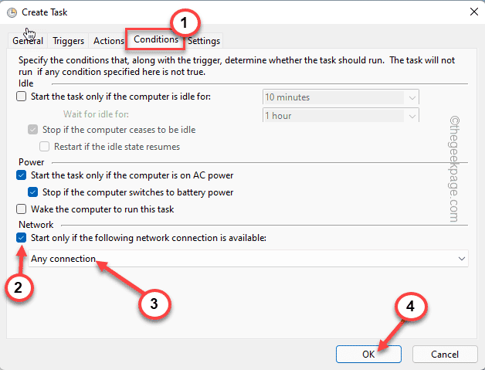Expand the 10 minutes idle dropdown
Screen dimensions: 485x370
pyautogui.click(x=412, y=97)
